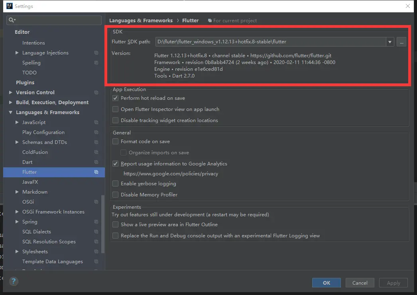Image resolution: width=417 pixels, height=295 pixels.
Task: Open the Plugins settings page
Action: click(25, 83)
